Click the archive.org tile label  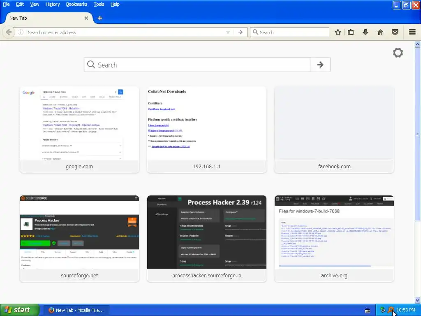334,275
